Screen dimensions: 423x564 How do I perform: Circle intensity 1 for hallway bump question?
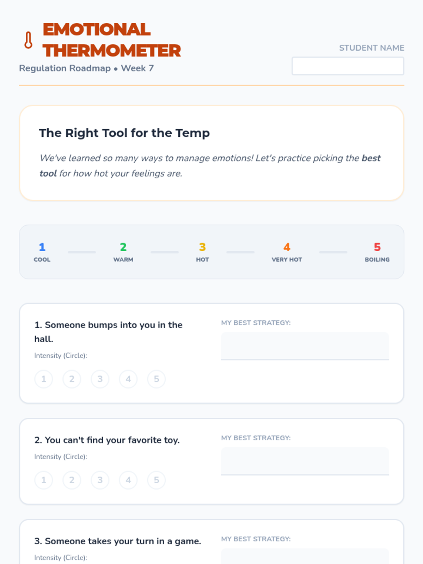coord(44,379)
